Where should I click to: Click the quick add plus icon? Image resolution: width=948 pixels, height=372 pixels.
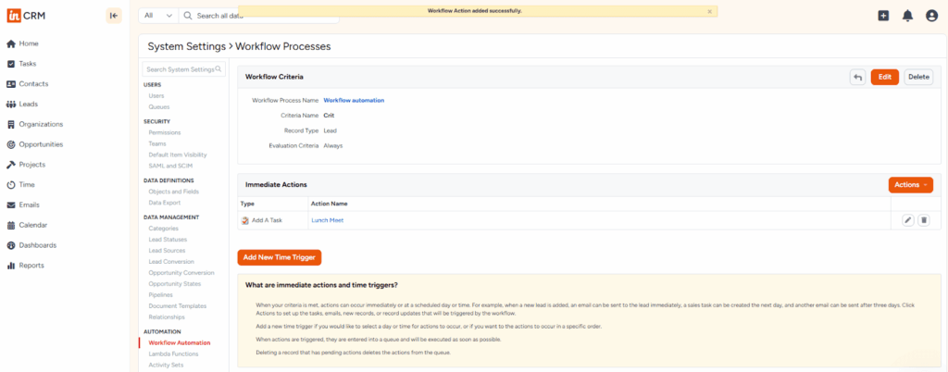click(x=883, y=16)
